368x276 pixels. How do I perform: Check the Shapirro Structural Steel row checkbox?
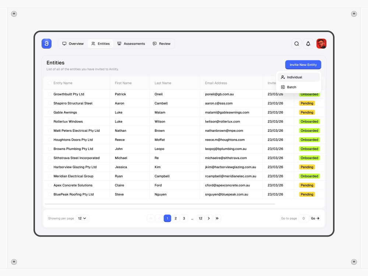coord(50,103)
